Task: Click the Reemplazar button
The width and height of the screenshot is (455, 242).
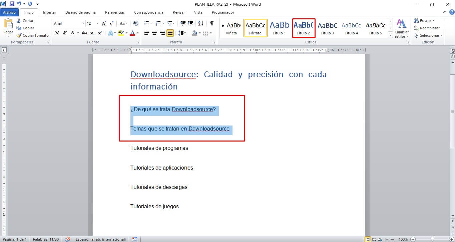Action: pyautogui.click(x=427, y=28)
